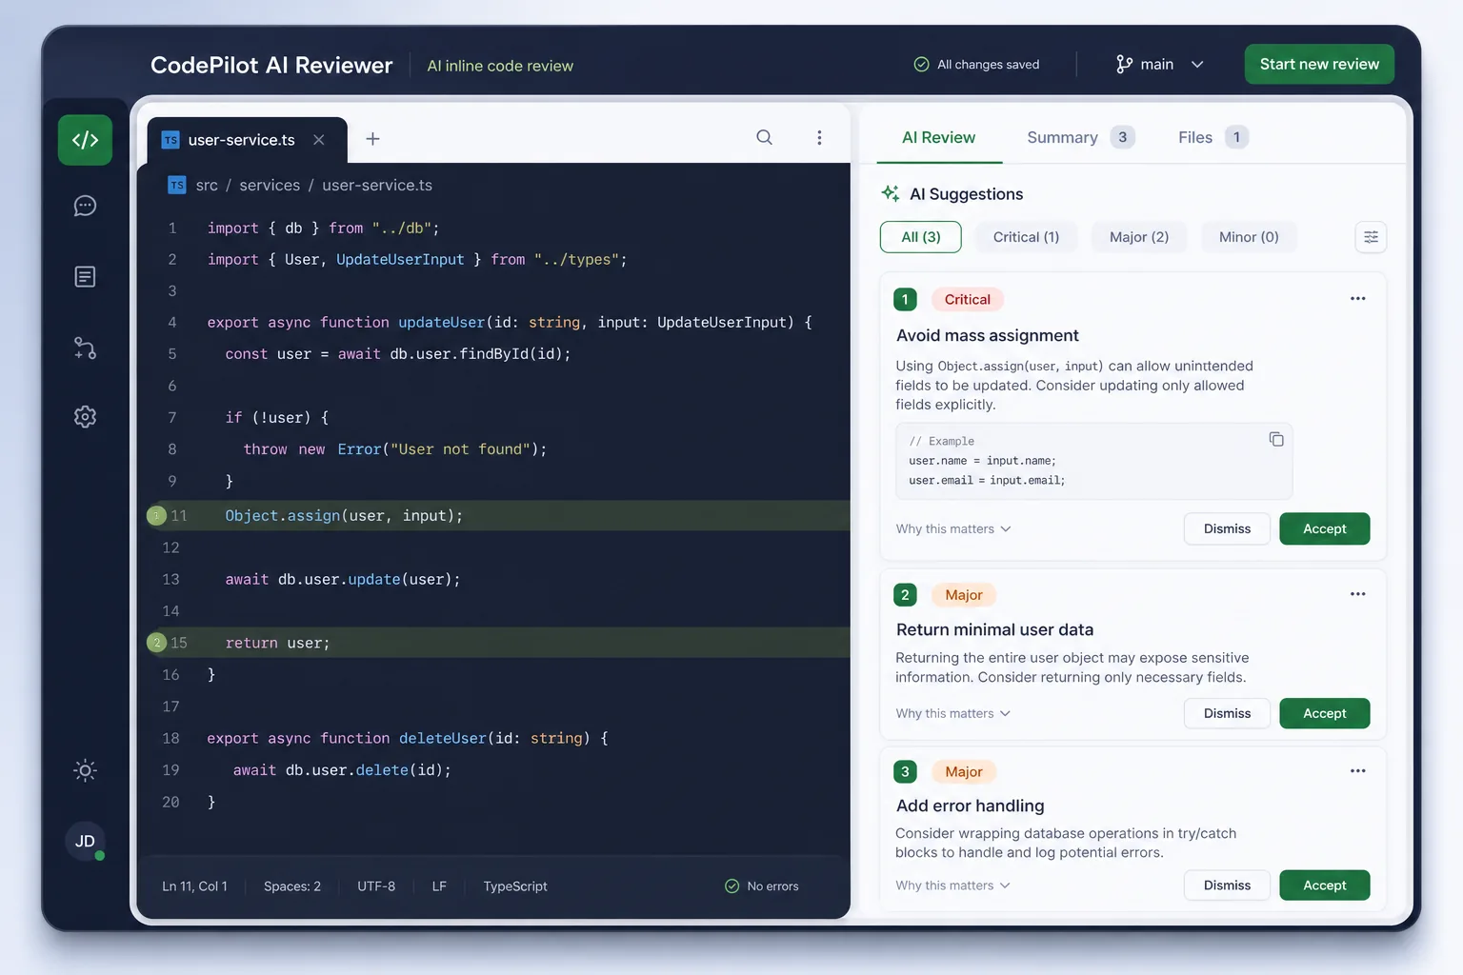Screen dimensions: 1463x975
Task: Expand Why this matters for Avoid mass assignment
Action: coord(952,528)
